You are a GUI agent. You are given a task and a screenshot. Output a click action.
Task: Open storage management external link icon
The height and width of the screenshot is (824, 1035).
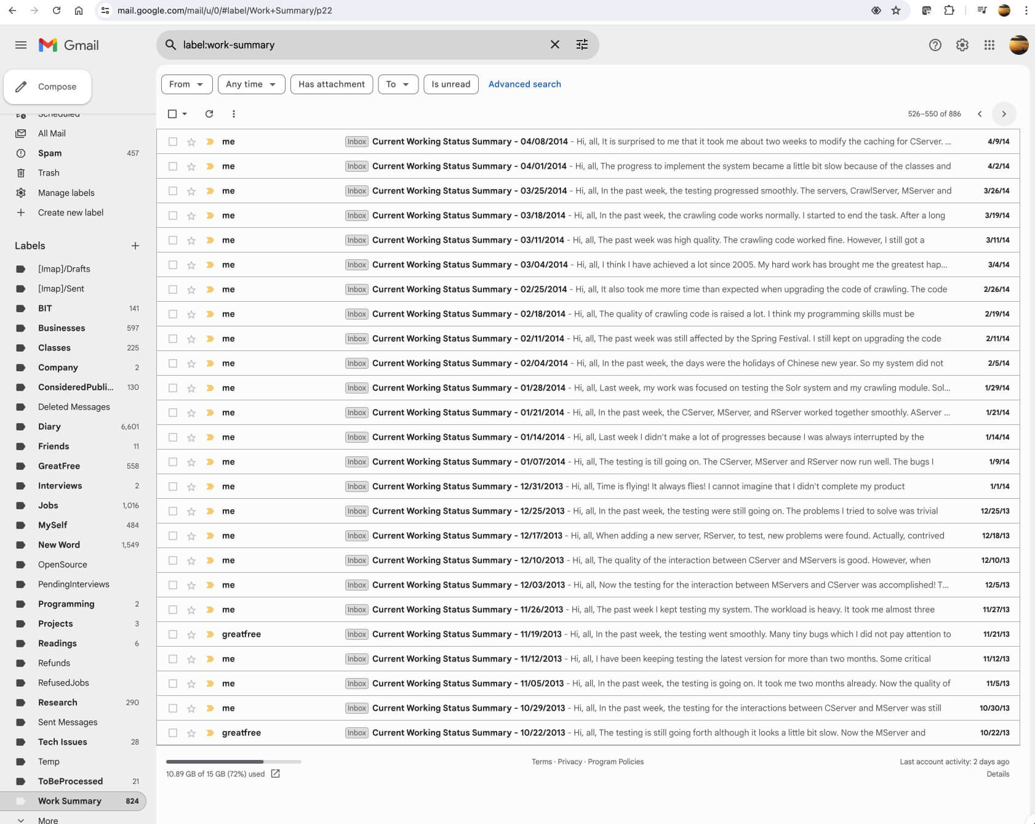pos(275,774)
